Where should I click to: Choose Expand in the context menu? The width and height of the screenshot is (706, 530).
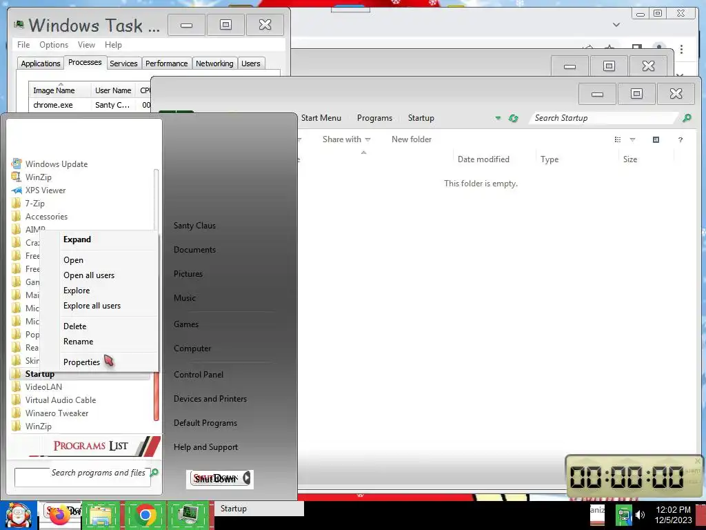click(77, 239)
